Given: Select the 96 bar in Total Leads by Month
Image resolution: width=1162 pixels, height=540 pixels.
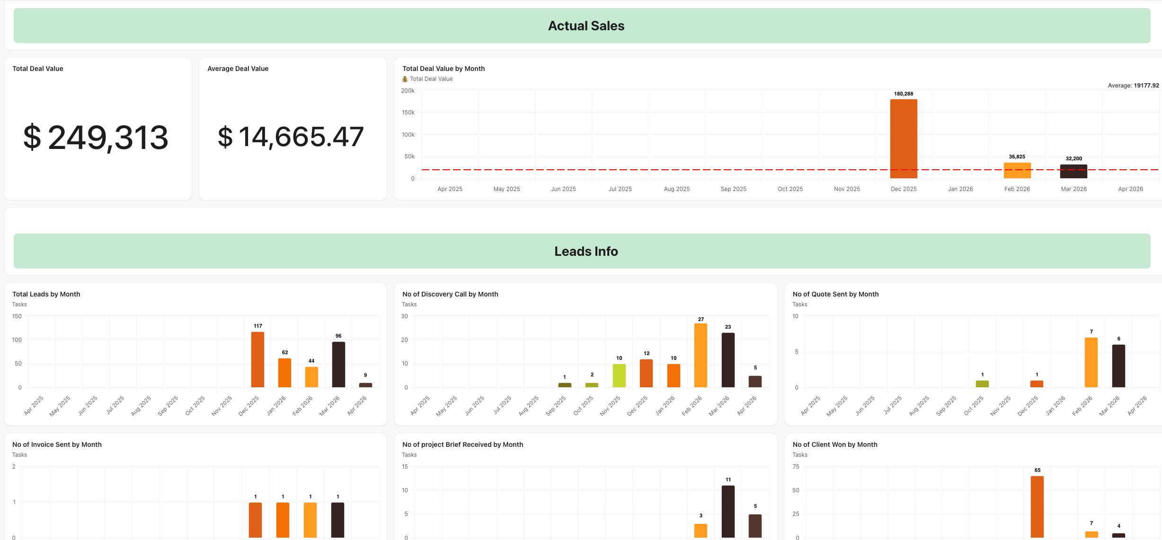Looking at the screenshot, I should [x=338, y=364].
